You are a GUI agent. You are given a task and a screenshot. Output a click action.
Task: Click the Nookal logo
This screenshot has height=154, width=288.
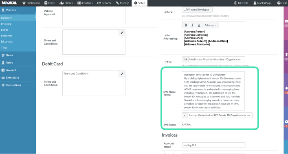tap(9, 3)
